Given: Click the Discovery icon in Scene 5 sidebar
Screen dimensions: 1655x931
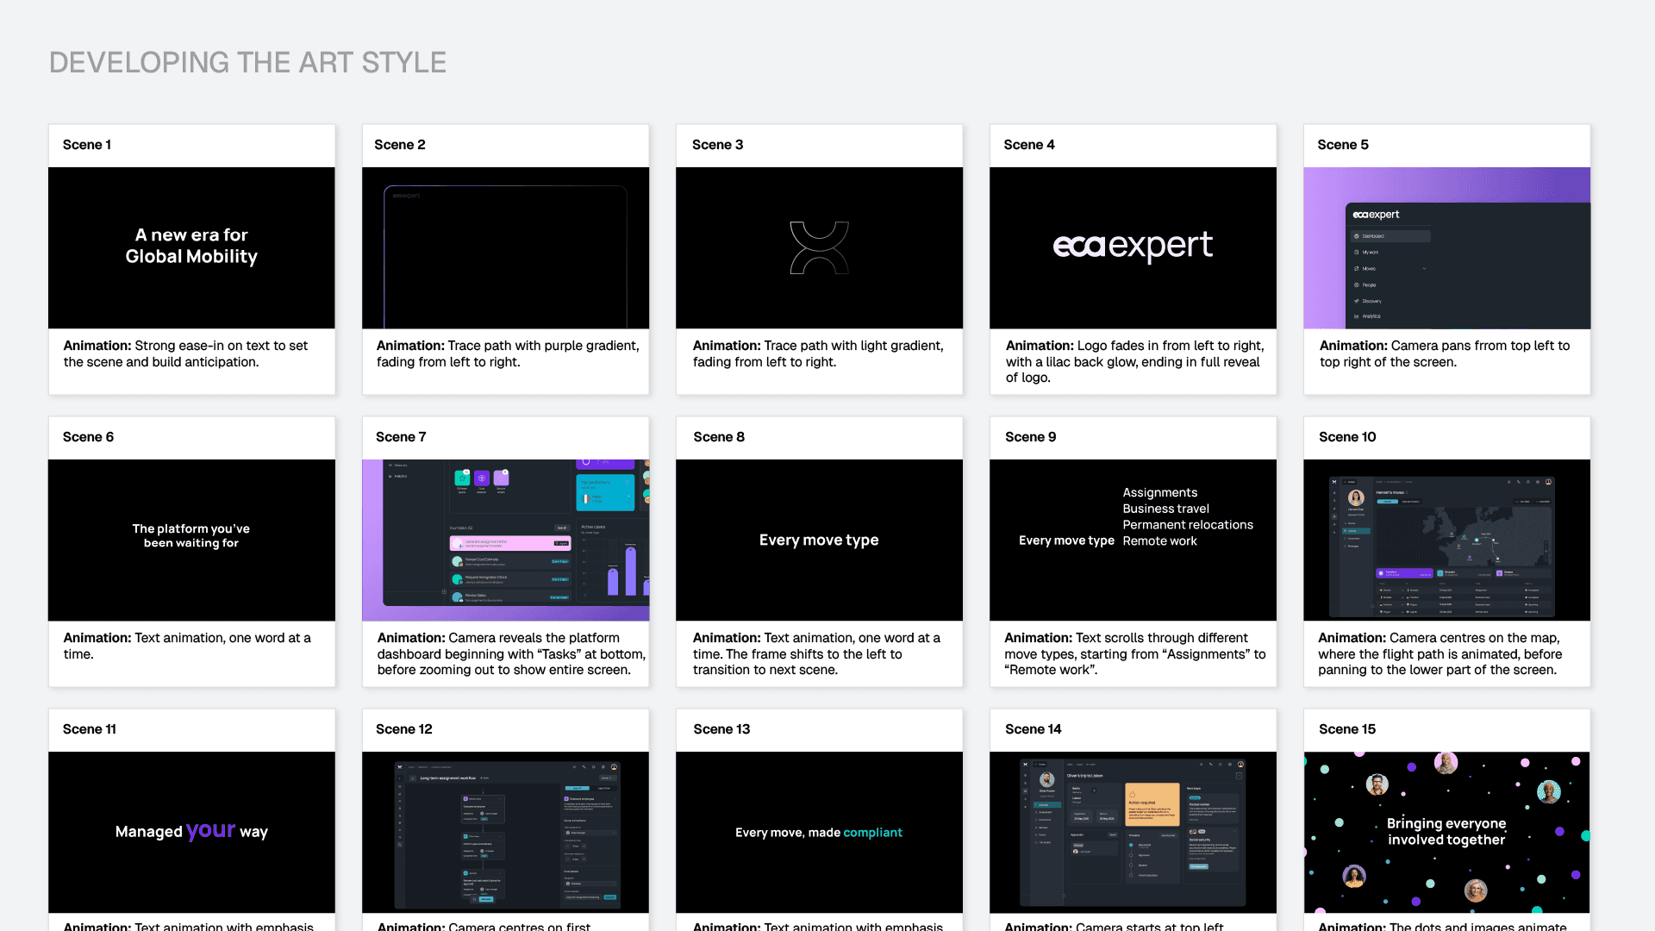Looking at the screenshot, I should tap(1357, 301).
